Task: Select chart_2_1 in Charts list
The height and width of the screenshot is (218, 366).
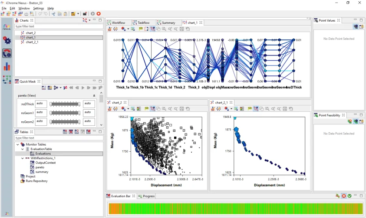Action: [32, 42]
